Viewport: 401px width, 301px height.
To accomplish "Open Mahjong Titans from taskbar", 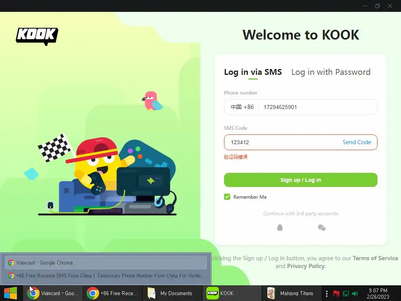I will point(291,293).
